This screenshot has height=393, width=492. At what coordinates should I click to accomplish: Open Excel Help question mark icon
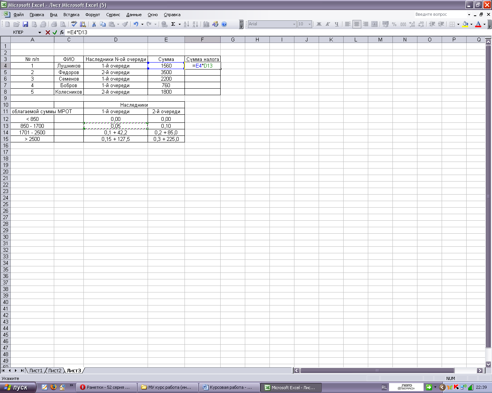point(224,24)
